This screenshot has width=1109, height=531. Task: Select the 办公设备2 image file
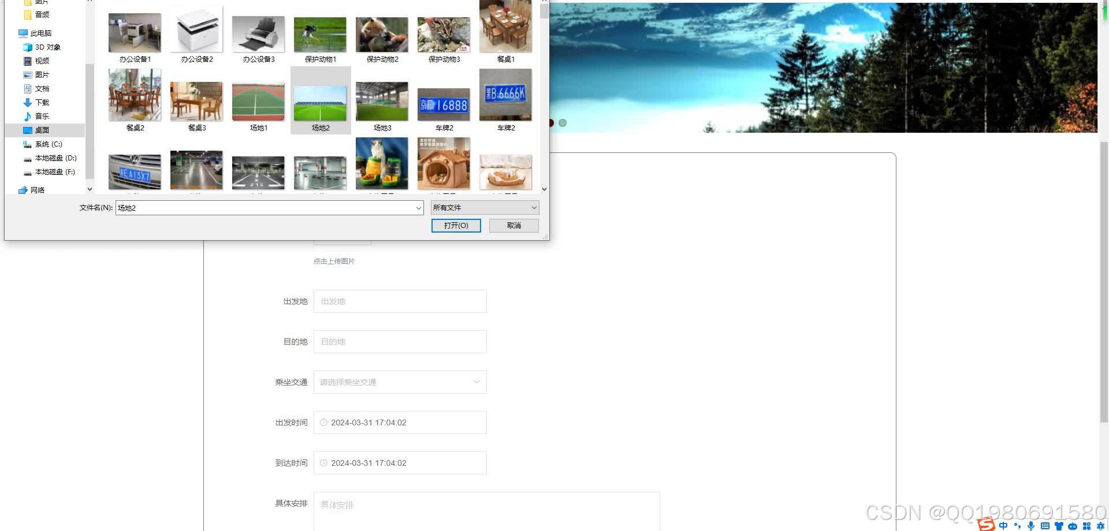[196, 36]
